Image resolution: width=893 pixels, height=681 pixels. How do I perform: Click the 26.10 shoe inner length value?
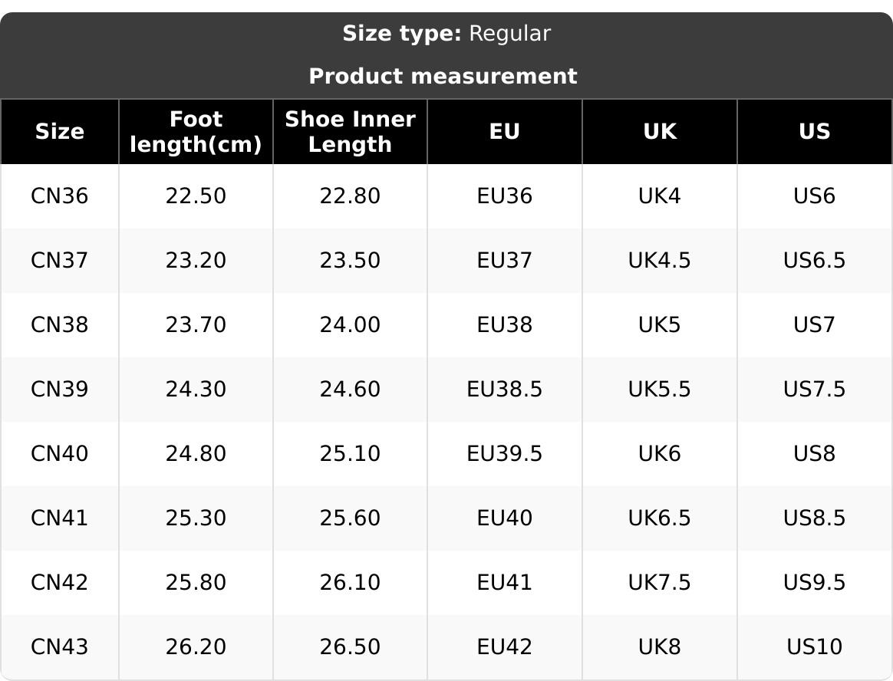[350, 583]
